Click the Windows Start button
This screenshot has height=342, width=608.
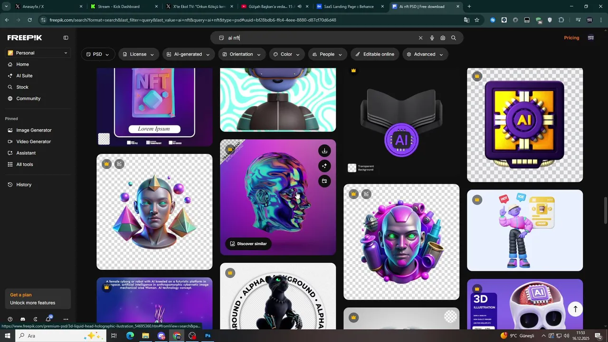7,336
